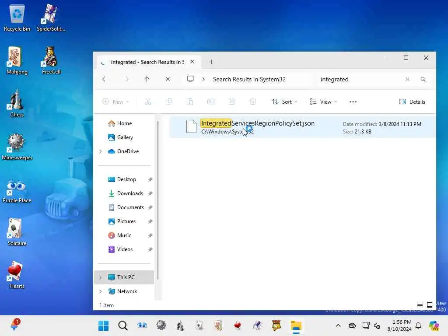
Task: Open taskbar Search magnifier
Action: point(123,325)
